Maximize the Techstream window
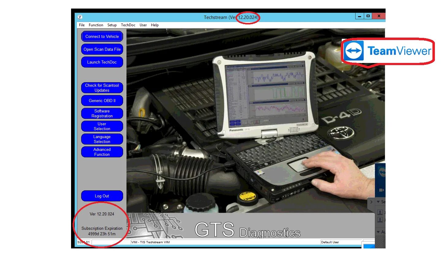Image resolution: width=441 pixels, height=275 pixels. (x=368, y=16)
